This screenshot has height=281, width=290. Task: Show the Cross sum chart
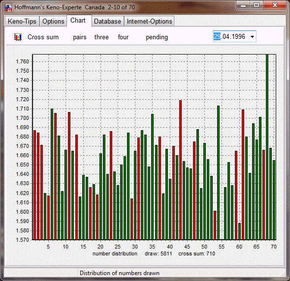(43, 37)
